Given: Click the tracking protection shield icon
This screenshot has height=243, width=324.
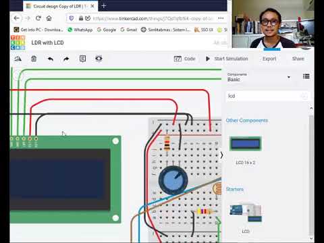Looking at the screenshot, I should (72, 18).
